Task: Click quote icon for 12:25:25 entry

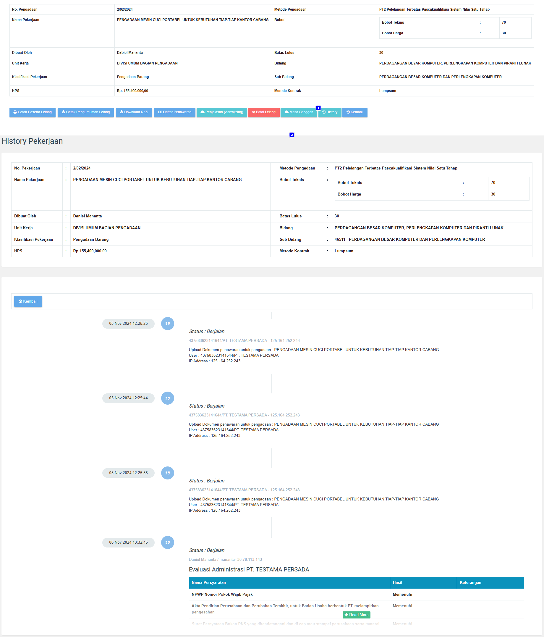Action: point(167,323)
